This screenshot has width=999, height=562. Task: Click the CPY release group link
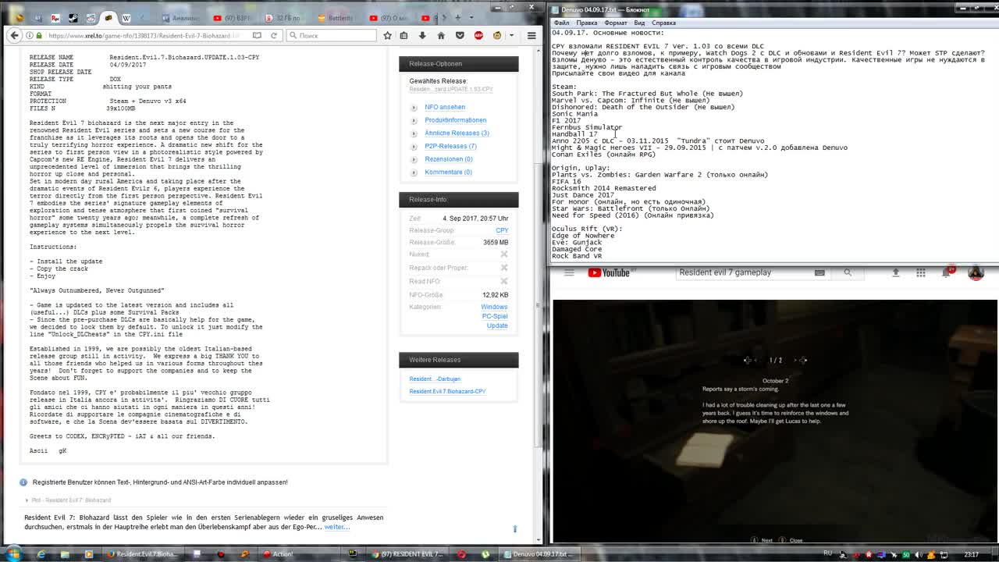(x=502, y=230)
